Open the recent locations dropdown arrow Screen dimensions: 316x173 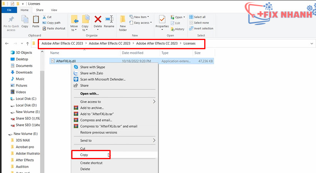pyautogui.click(x=22, y=43)
